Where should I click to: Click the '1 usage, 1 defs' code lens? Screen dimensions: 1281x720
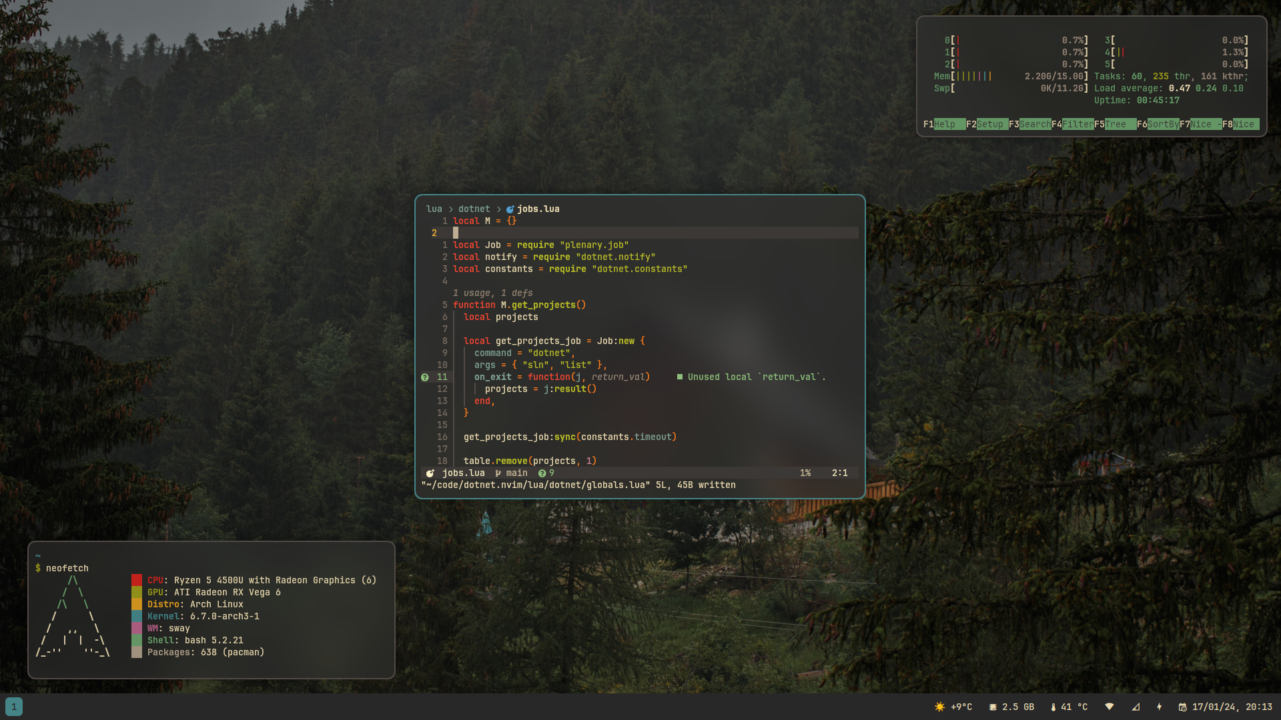(x=492, y=293)
